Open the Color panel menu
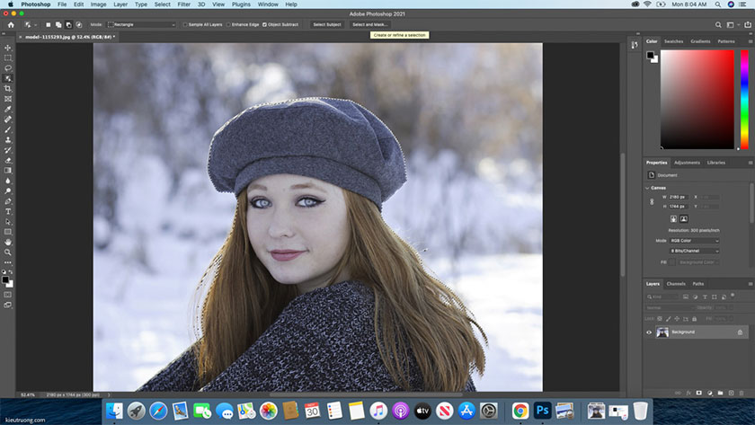Screen dimensions: 755x425 pyautogui.click(x=751, y=41)
